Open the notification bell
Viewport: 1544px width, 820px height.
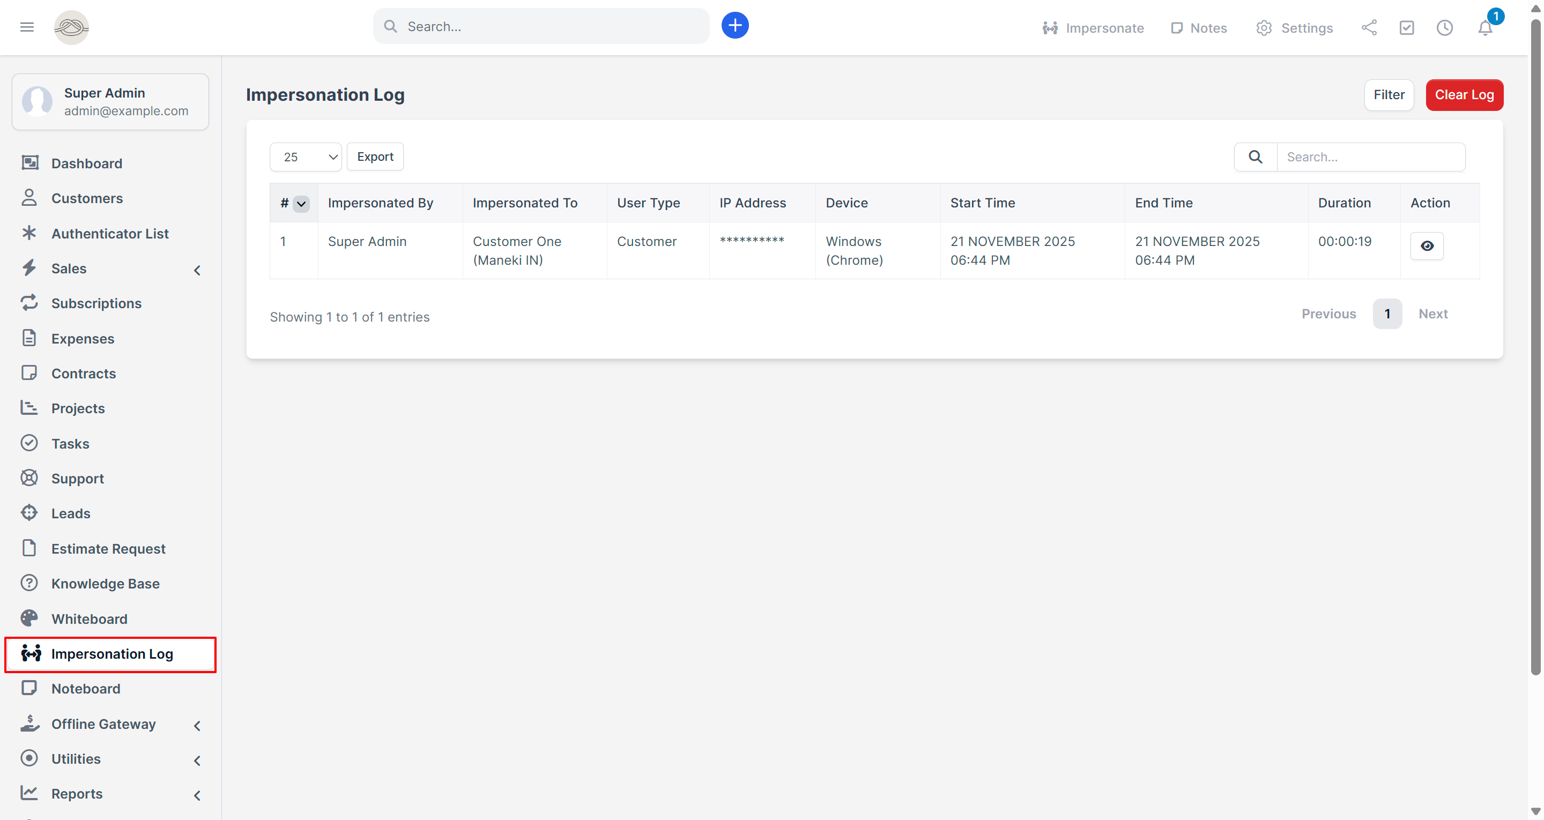coord(1484,27)
